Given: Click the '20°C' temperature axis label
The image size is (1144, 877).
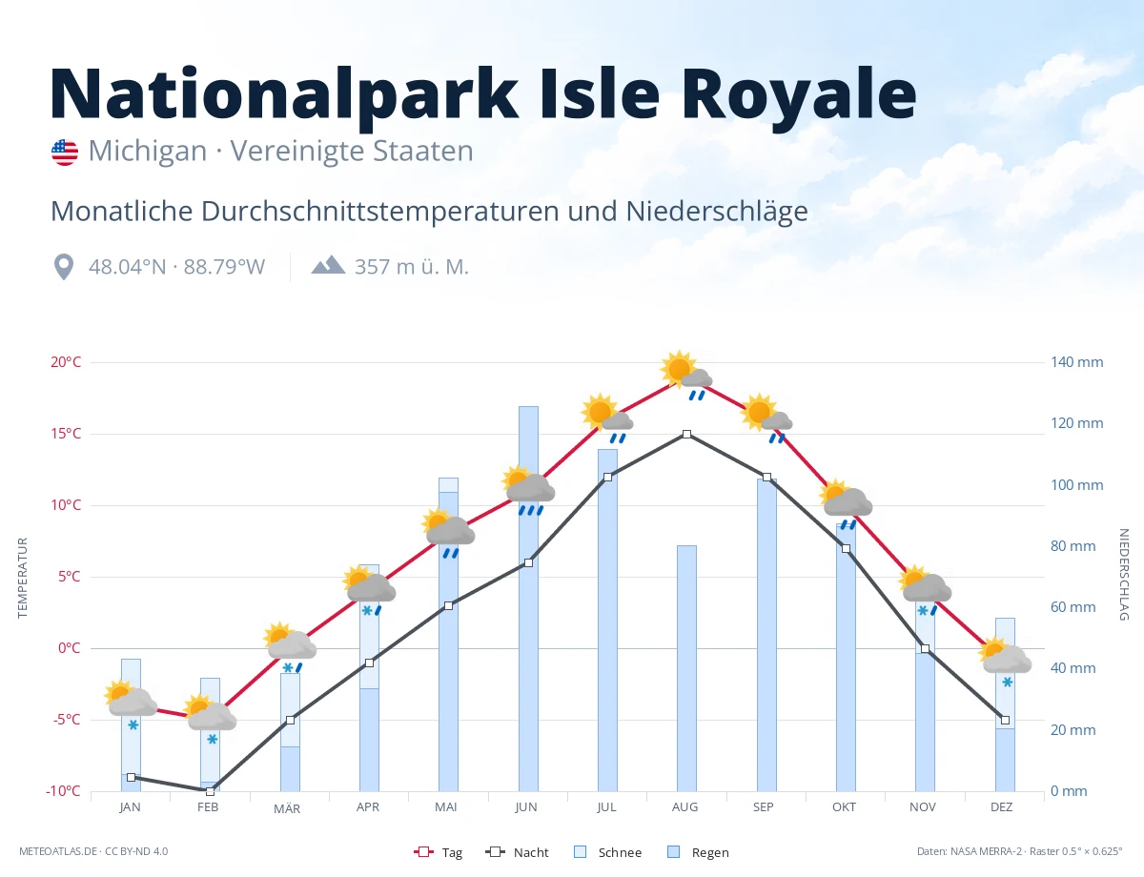Looking at the screenshot, I should point(66,362).
